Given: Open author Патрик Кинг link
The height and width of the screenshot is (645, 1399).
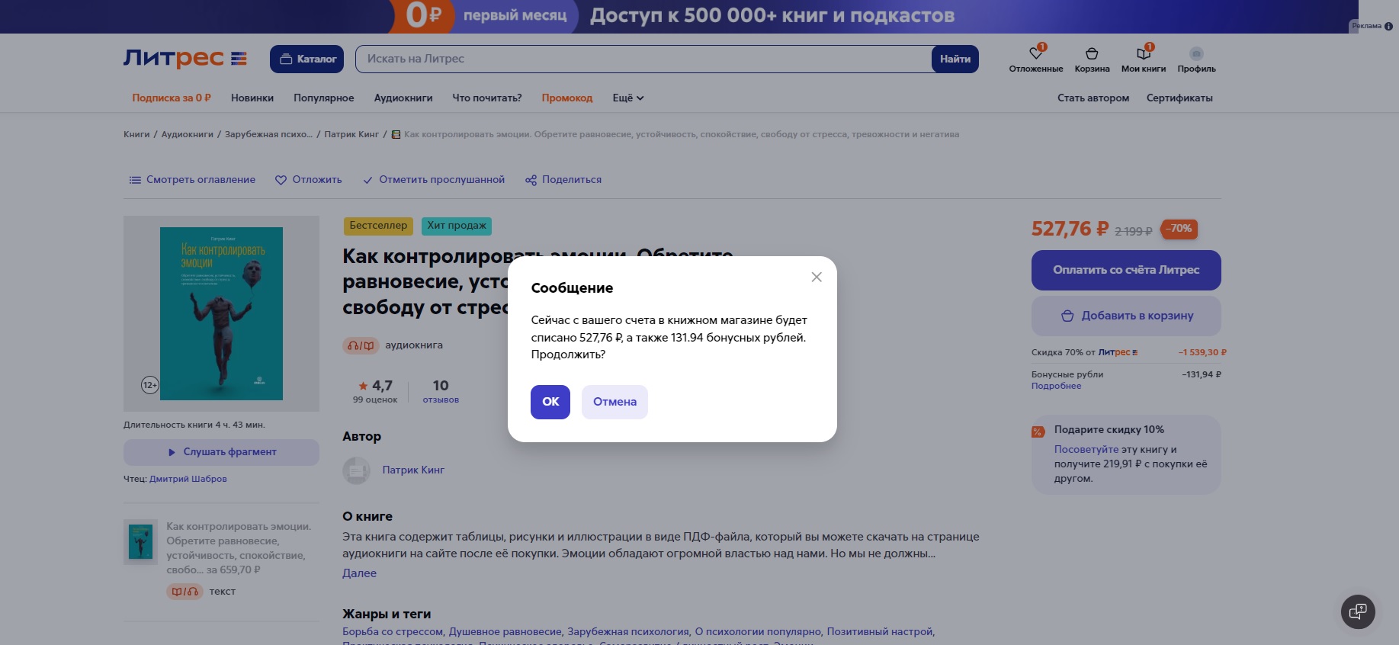Looking at the screenshot, I should point(413,470).
